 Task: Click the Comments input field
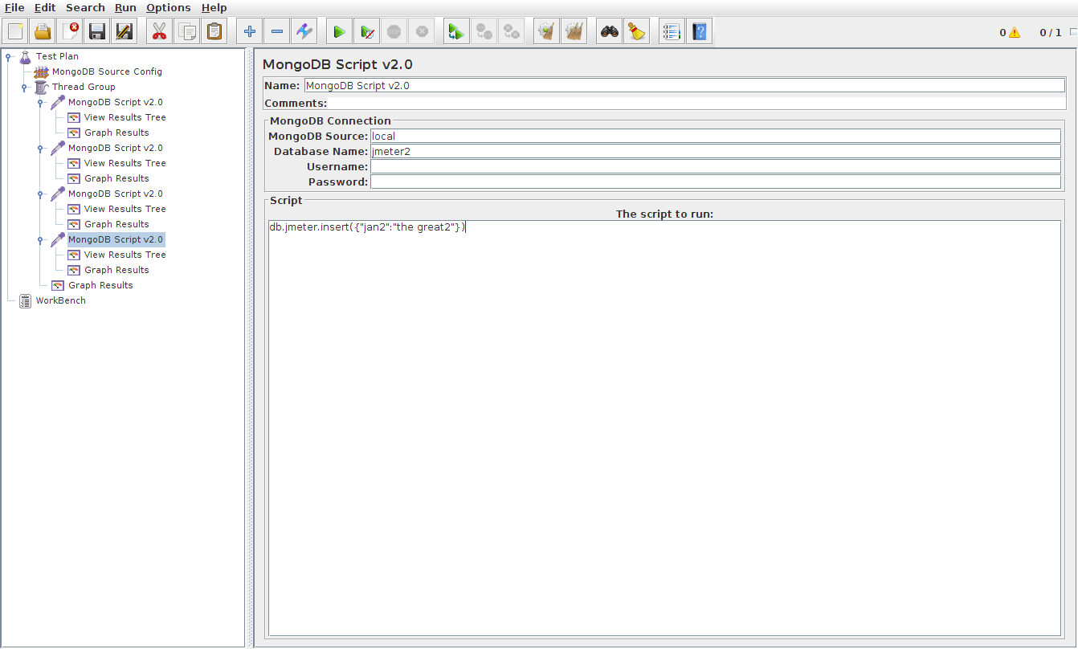click(697, 103)
